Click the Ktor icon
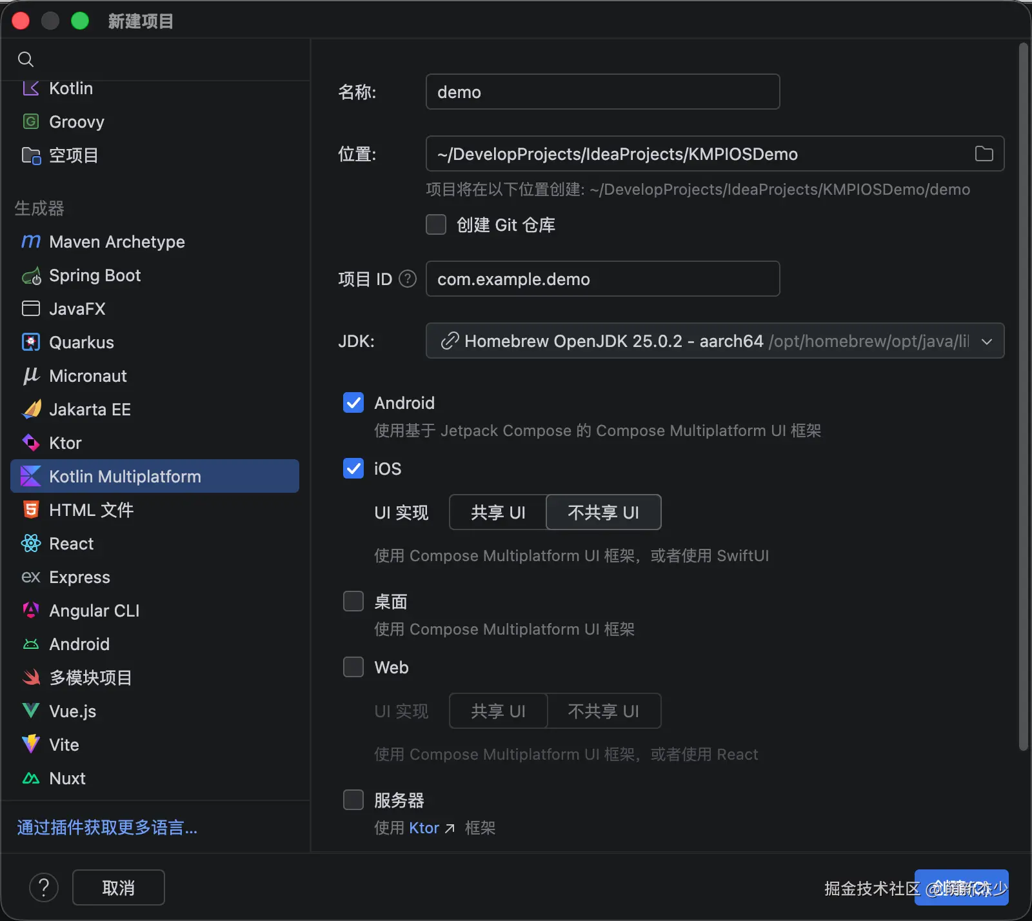The image size is (1032, 921). click(31, 443)
